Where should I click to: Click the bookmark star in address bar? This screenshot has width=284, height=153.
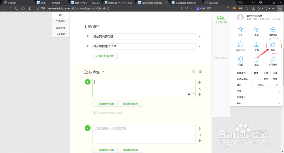click(x=38, y=8)
